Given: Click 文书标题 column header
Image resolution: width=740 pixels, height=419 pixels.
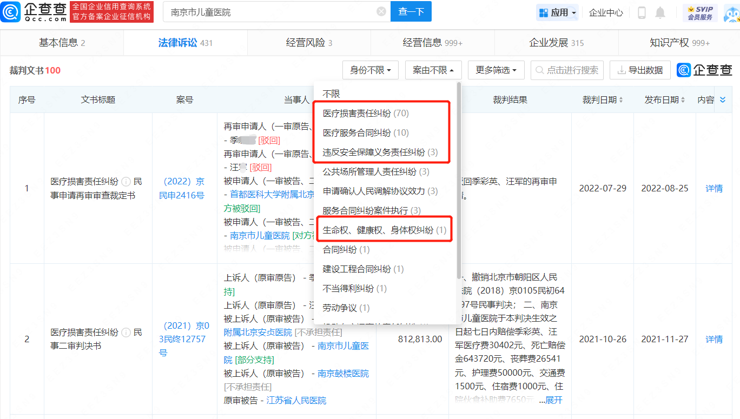Looking at the screenshot, I should click(98, 100).
